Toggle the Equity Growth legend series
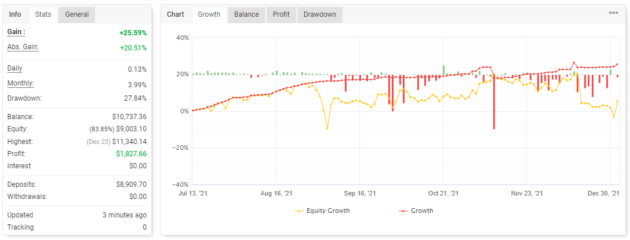This screenshot has height=240, width=630. pyautogui.click(x=322, y=211)
